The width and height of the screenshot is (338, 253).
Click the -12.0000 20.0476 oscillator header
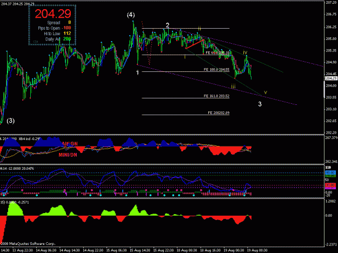(21, 169)
